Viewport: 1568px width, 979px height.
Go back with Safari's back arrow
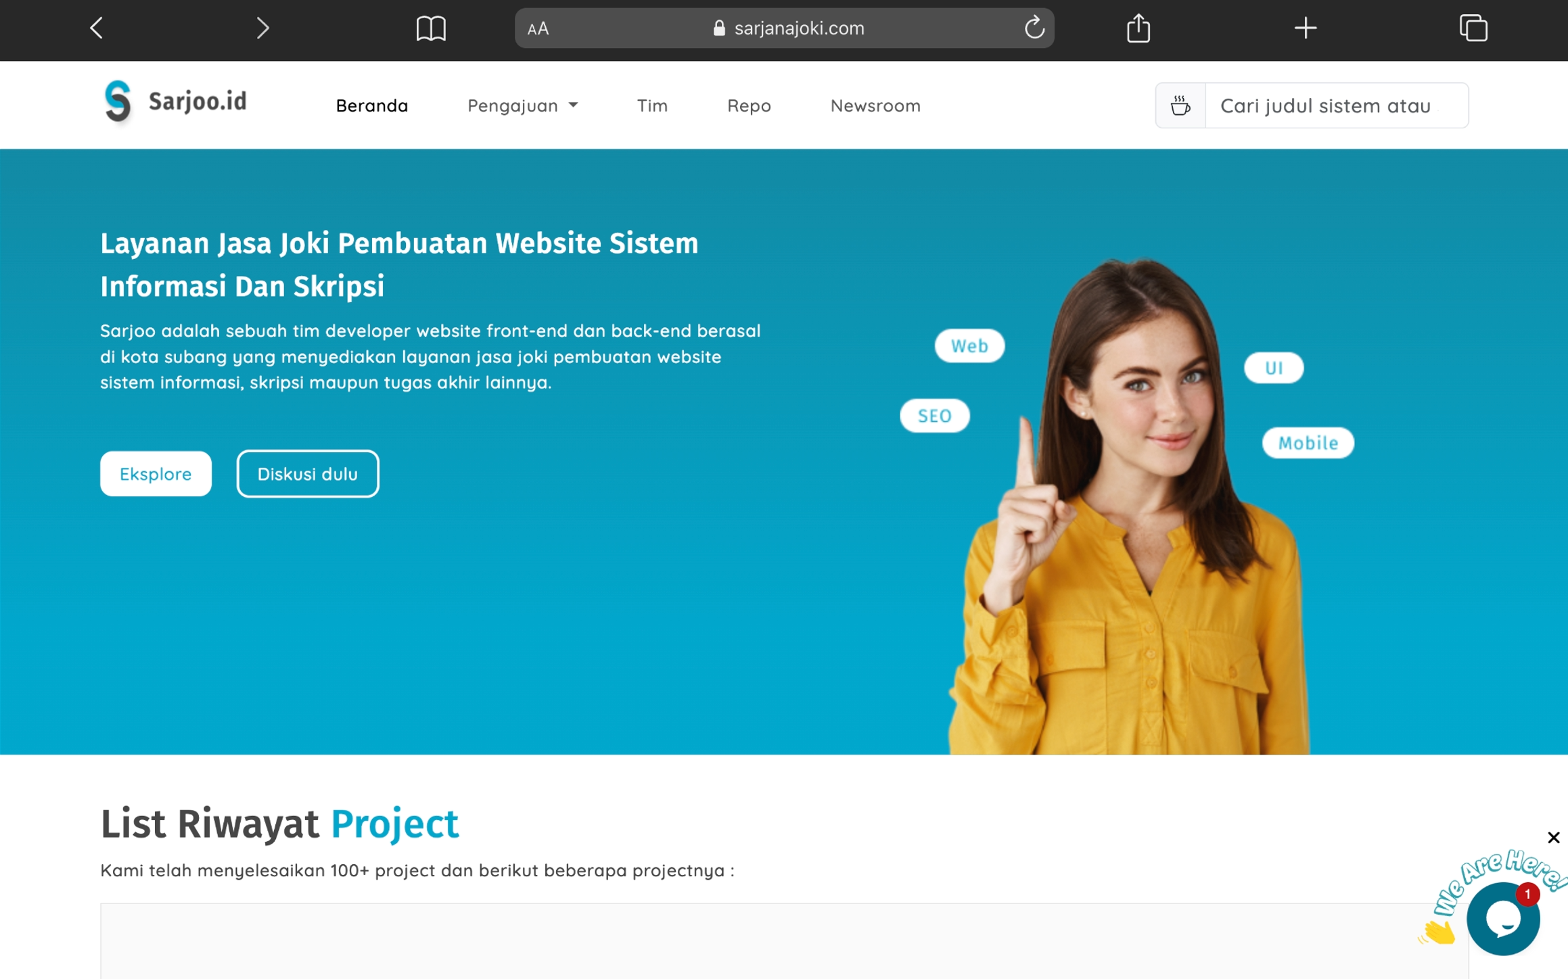97,28
